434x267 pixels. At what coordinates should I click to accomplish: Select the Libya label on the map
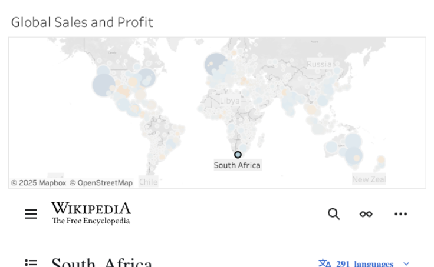(230, 101)
